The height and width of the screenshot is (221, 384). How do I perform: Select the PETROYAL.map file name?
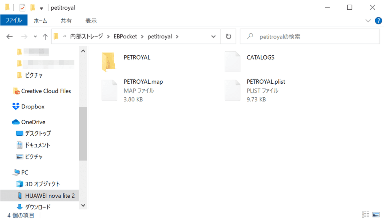[x=143, y=82]
